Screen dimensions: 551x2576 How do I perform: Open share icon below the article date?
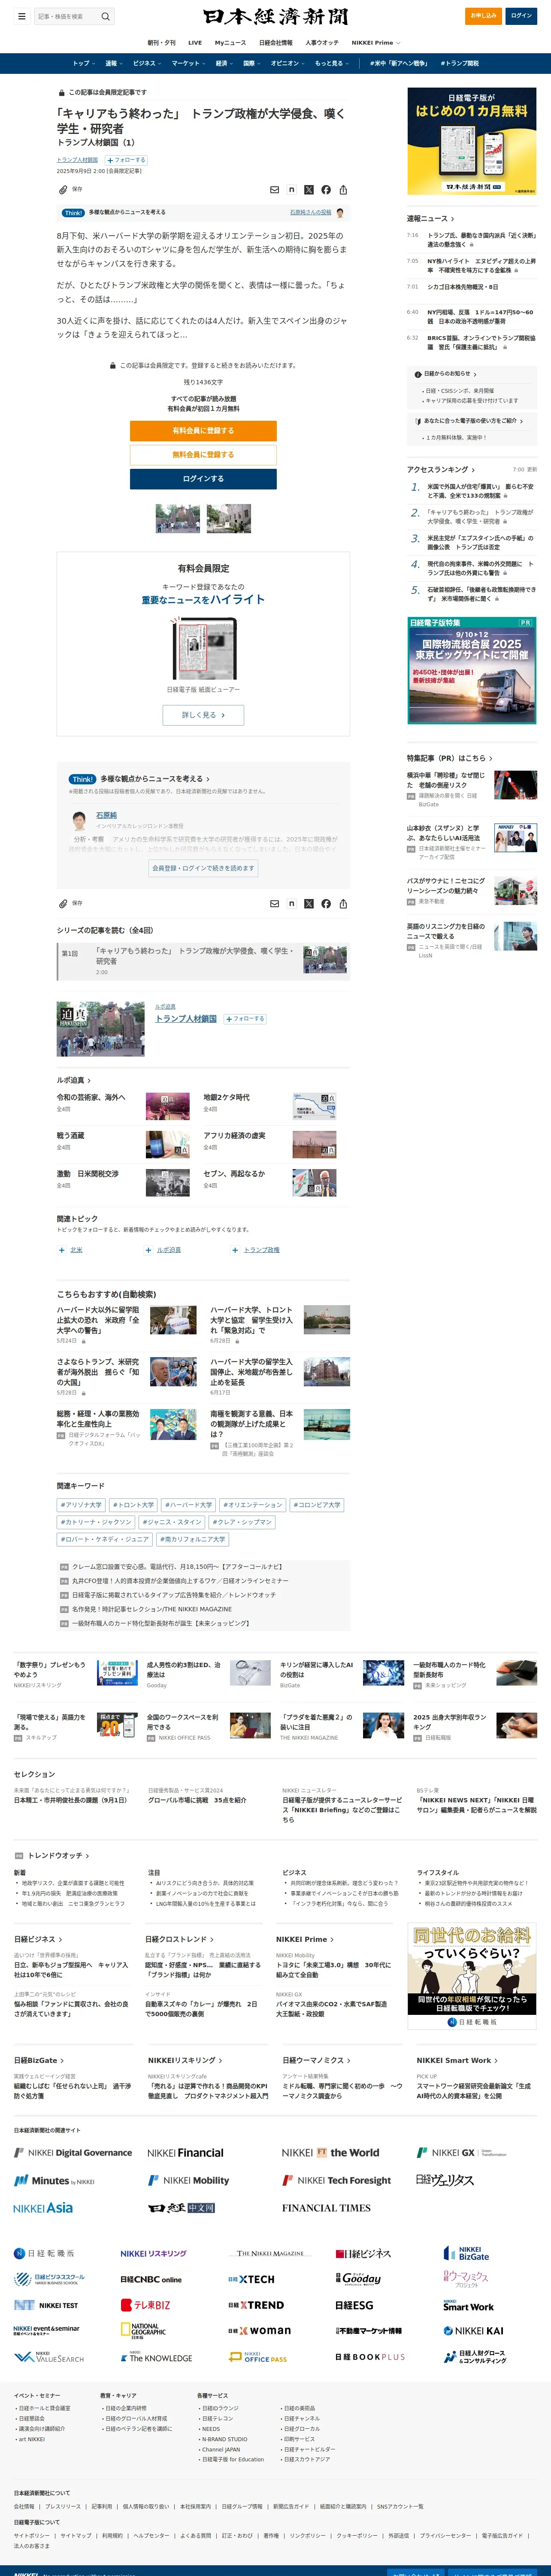(x=343, y=190)
